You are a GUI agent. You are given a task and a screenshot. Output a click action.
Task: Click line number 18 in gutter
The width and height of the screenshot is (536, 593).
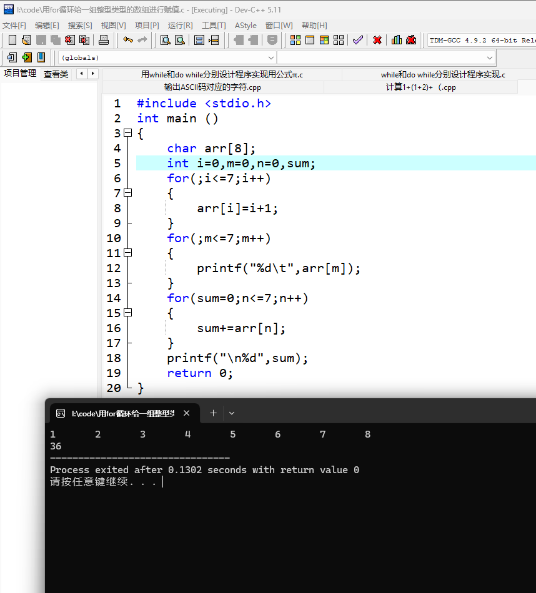[x=114, y=358]
